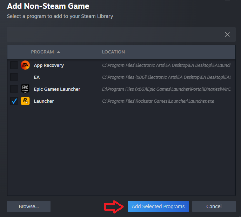Click the Epic Games logo icon
The height and width of the screenshot is (217, 241).
pos(25,89)
